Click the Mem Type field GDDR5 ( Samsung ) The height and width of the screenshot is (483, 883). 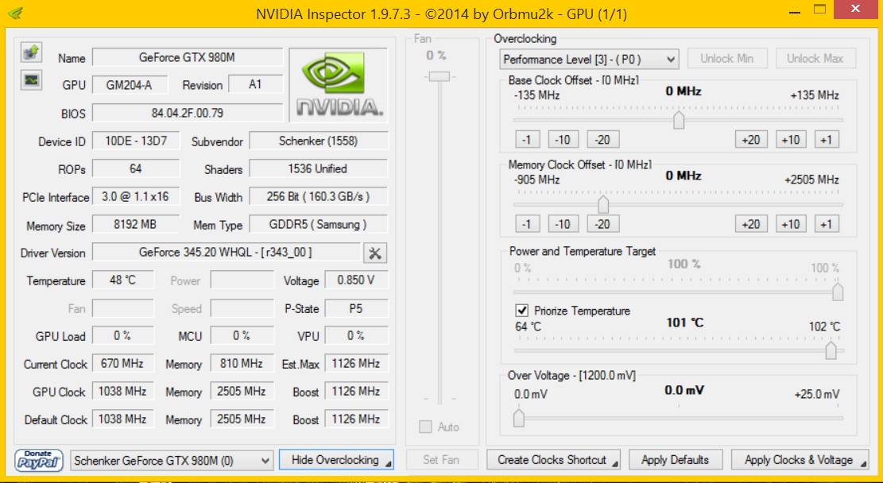click(318, 225)
